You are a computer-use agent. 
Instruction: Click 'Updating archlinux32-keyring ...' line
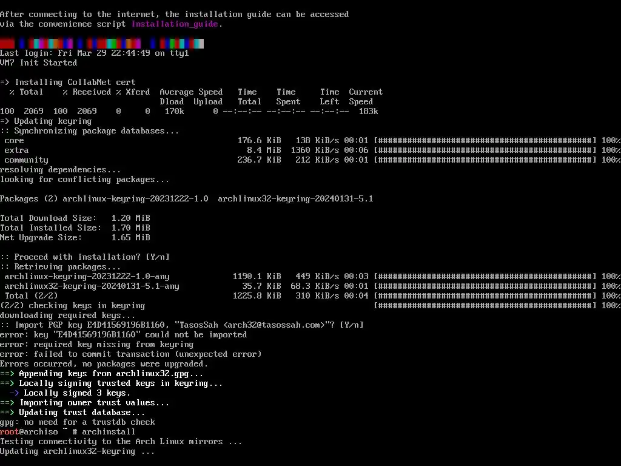[77, 451]
